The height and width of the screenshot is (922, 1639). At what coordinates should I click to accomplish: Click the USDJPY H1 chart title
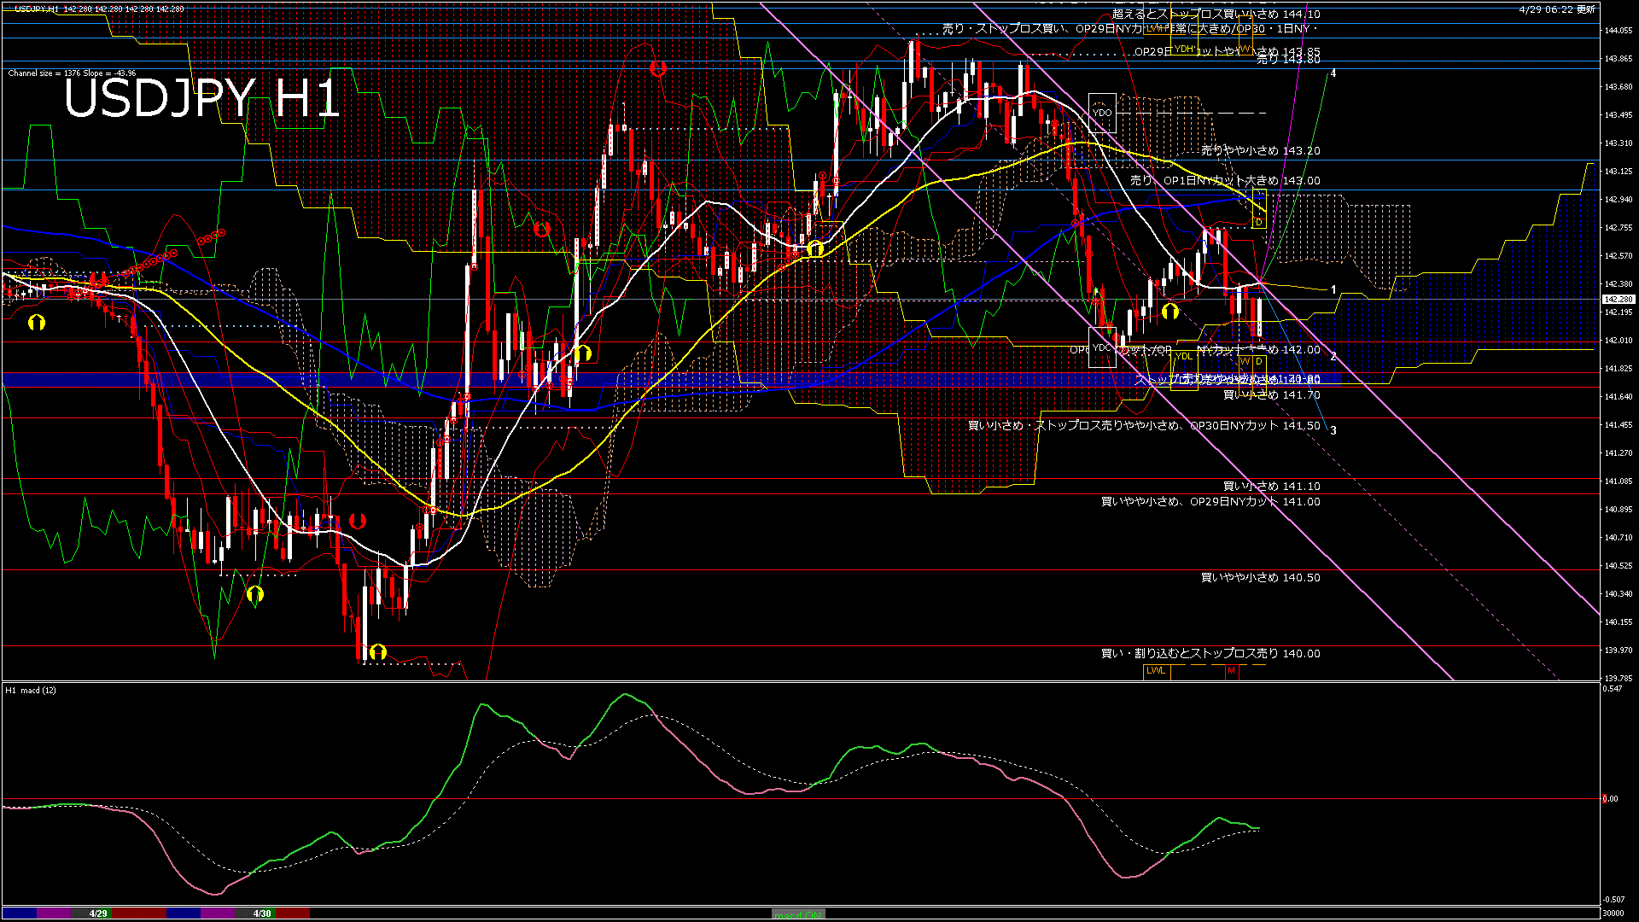pos(201,98)
